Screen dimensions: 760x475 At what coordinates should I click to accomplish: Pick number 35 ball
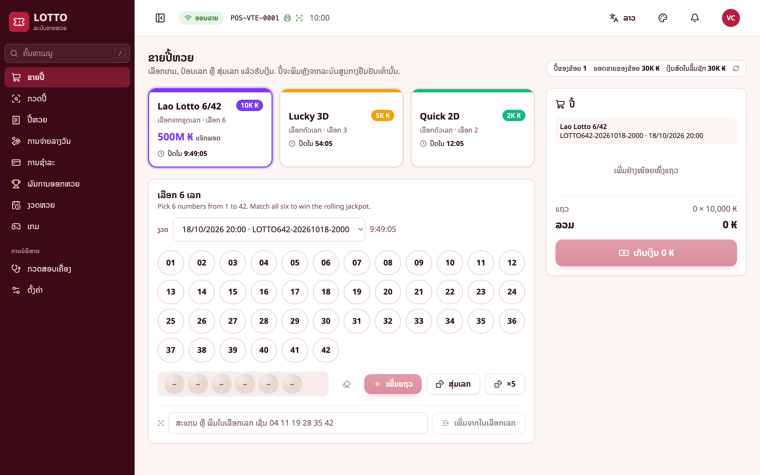point(481,321)
